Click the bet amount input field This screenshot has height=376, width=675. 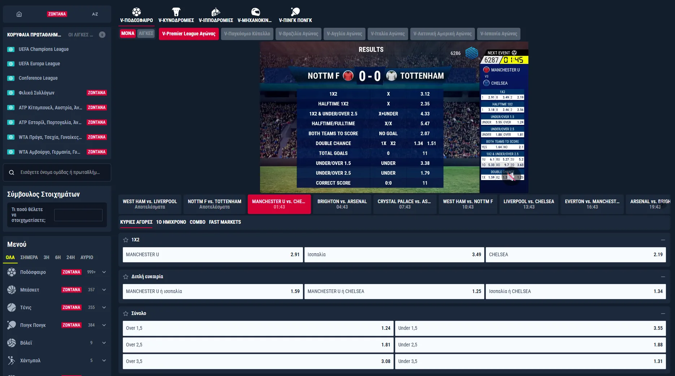pos(78,215)
